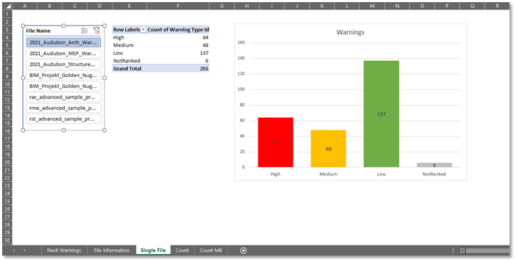Select slicer item 2021_Audubon_Structure...
The height and width of the screenshot is (262, 516).
coord(64,64)
